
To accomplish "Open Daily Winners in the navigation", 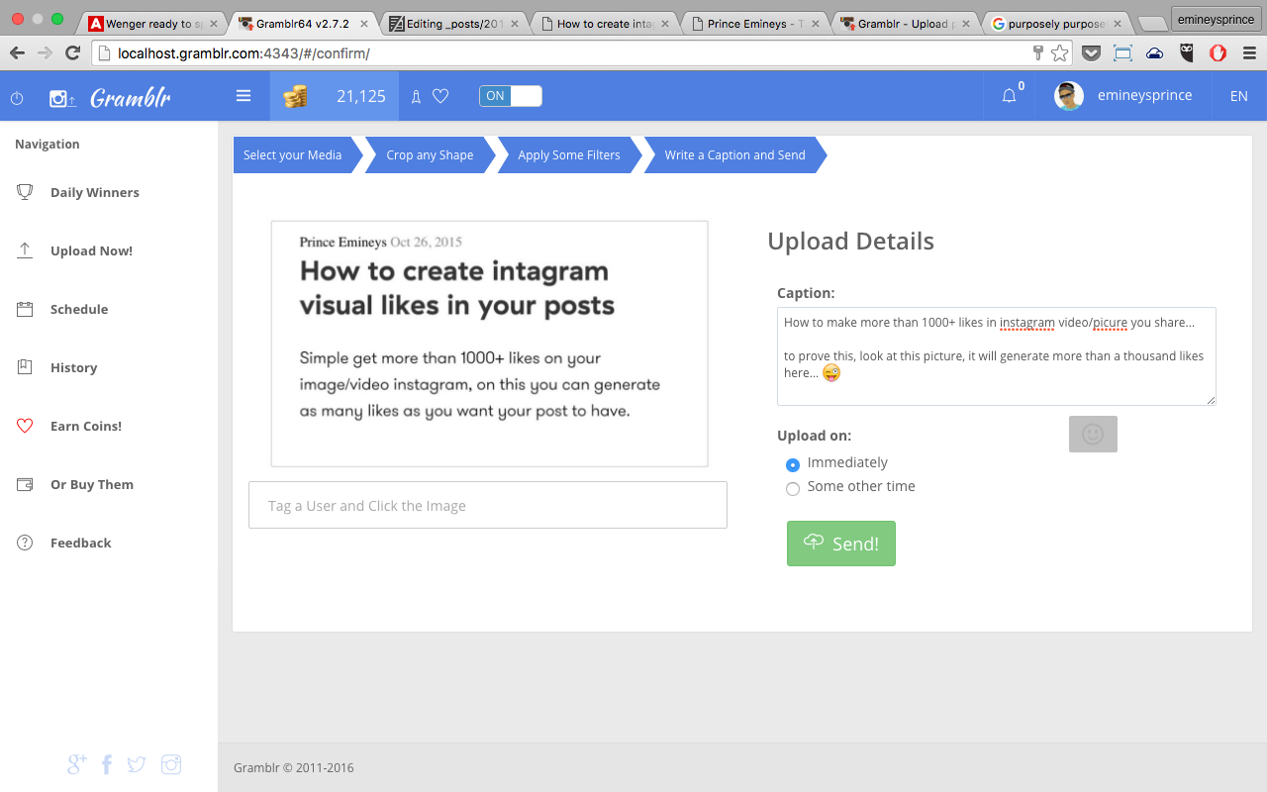I will point(95,192).
